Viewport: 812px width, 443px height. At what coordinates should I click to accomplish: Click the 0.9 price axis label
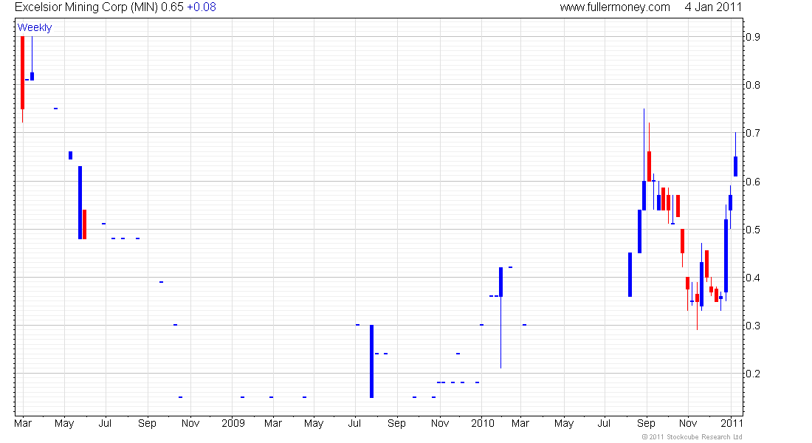coord(753,37)
